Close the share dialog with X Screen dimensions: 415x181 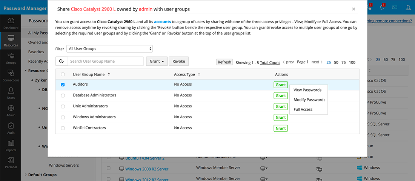[x=354, y=9]
